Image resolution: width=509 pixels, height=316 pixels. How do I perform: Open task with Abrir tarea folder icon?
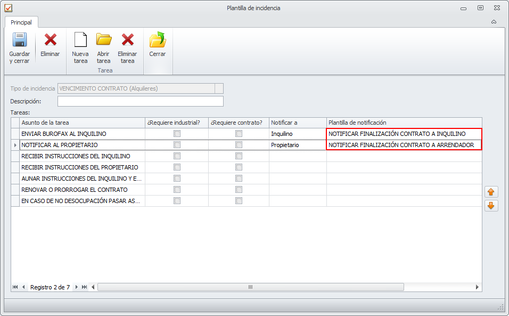coord(104,39)
